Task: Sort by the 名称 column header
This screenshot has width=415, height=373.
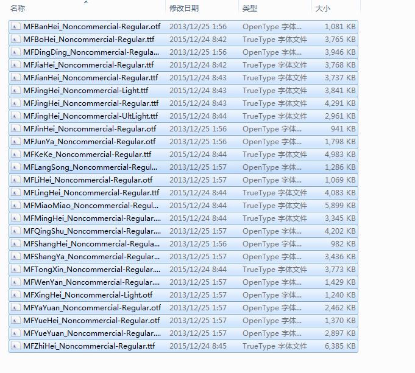Action: (18, 9)
